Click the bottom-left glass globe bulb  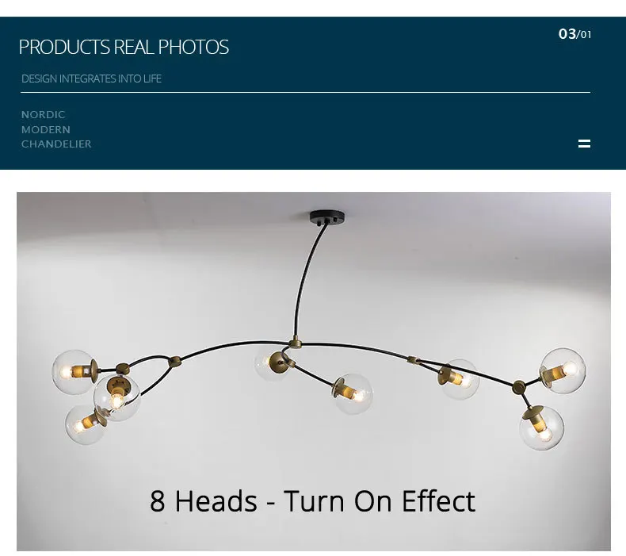pos(84,424)
